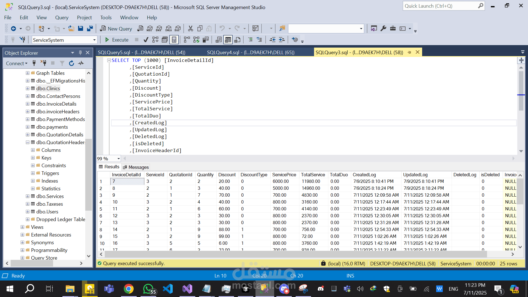Toggle Include Actual Execution Plan
The height and width of the screenshot is (297, 528).
tap(187, 40)
